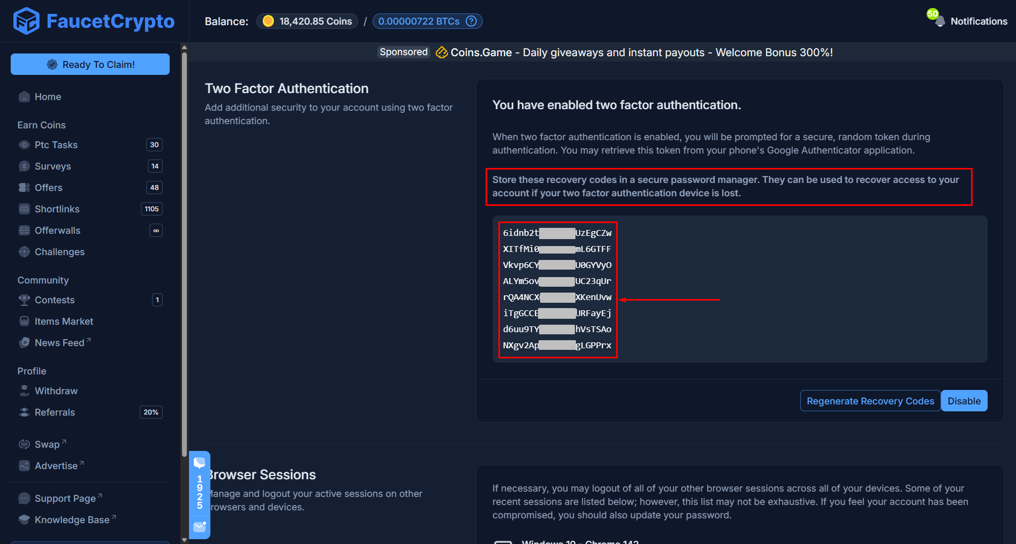Click the Disable button
This screenshot has height=544, width=1016.
(964, 401)
